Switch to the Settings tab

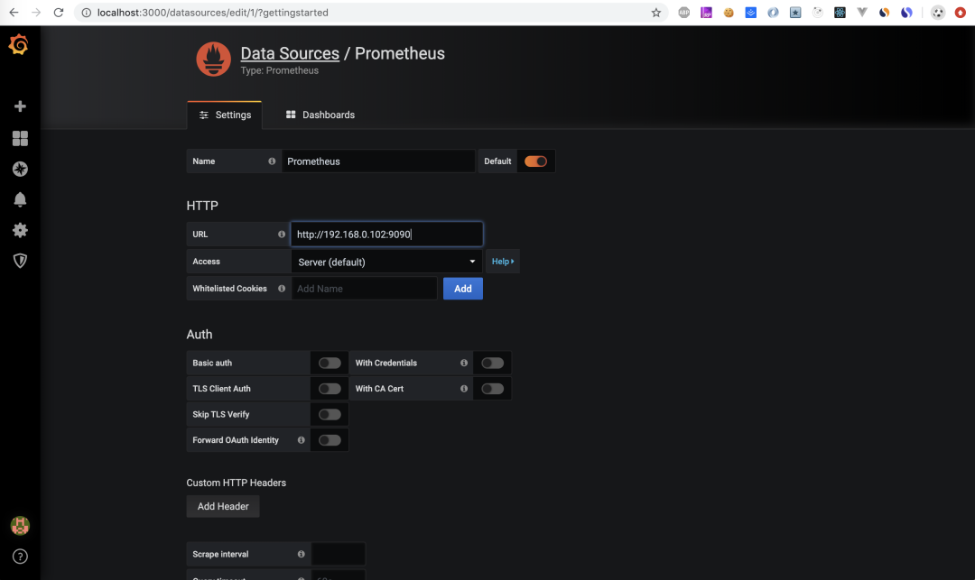point(225,115)
